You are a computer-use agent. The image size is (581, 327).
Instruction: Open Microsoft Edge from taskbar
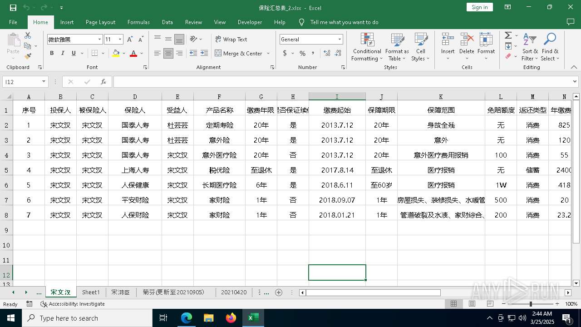point(187,318)
